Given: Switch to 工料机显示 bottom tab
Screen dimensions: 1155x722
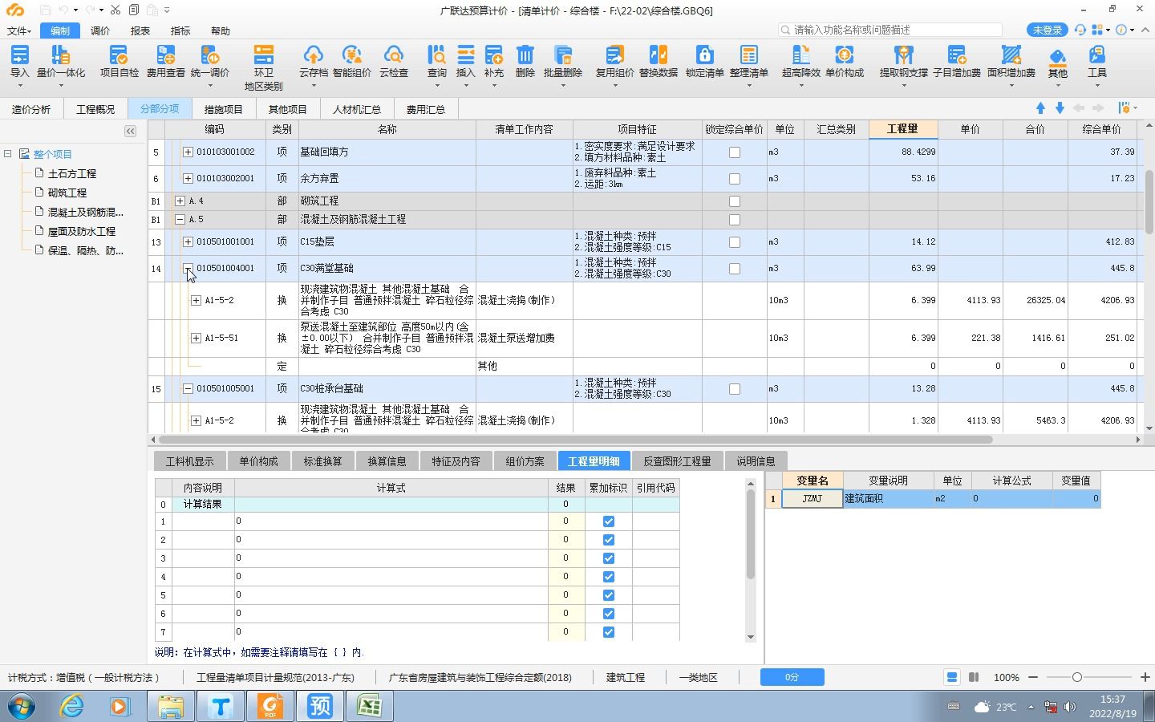Looking at the screenshot, I should tap(189, 461).
